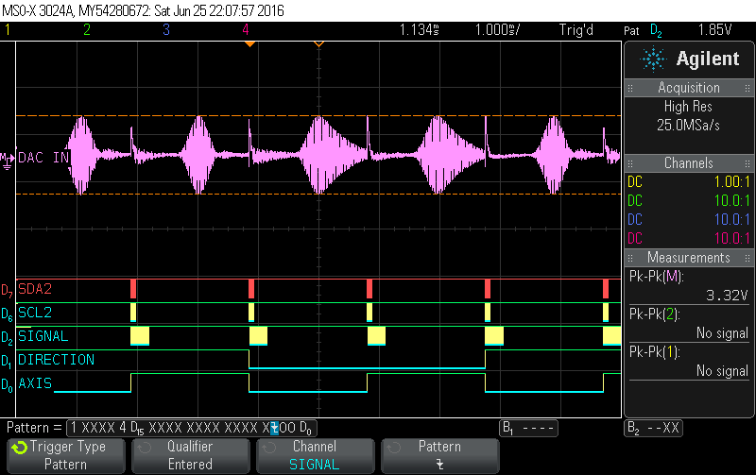Select the magenta channel 4 indicator
756x475 pixels.
click(246, 30)
